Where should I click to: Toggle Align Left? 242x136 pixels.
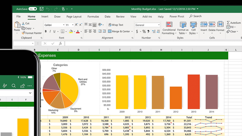(x=86, y=31)
